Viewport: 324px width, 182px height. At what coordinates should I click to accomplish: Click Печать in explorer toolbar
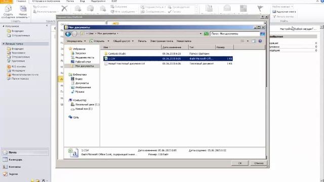click(142, 41)
